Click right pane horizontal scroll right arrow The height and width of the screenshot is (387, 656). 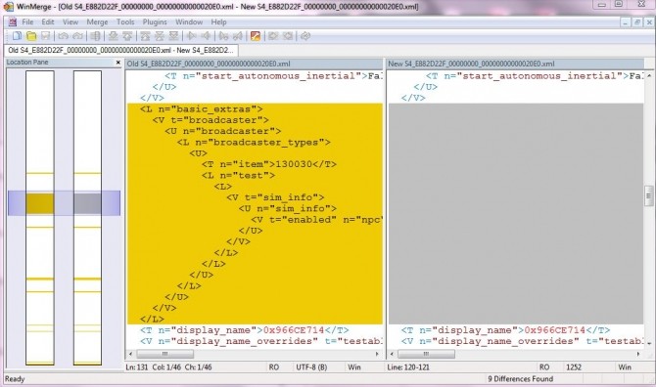click(x=638, y=354)
